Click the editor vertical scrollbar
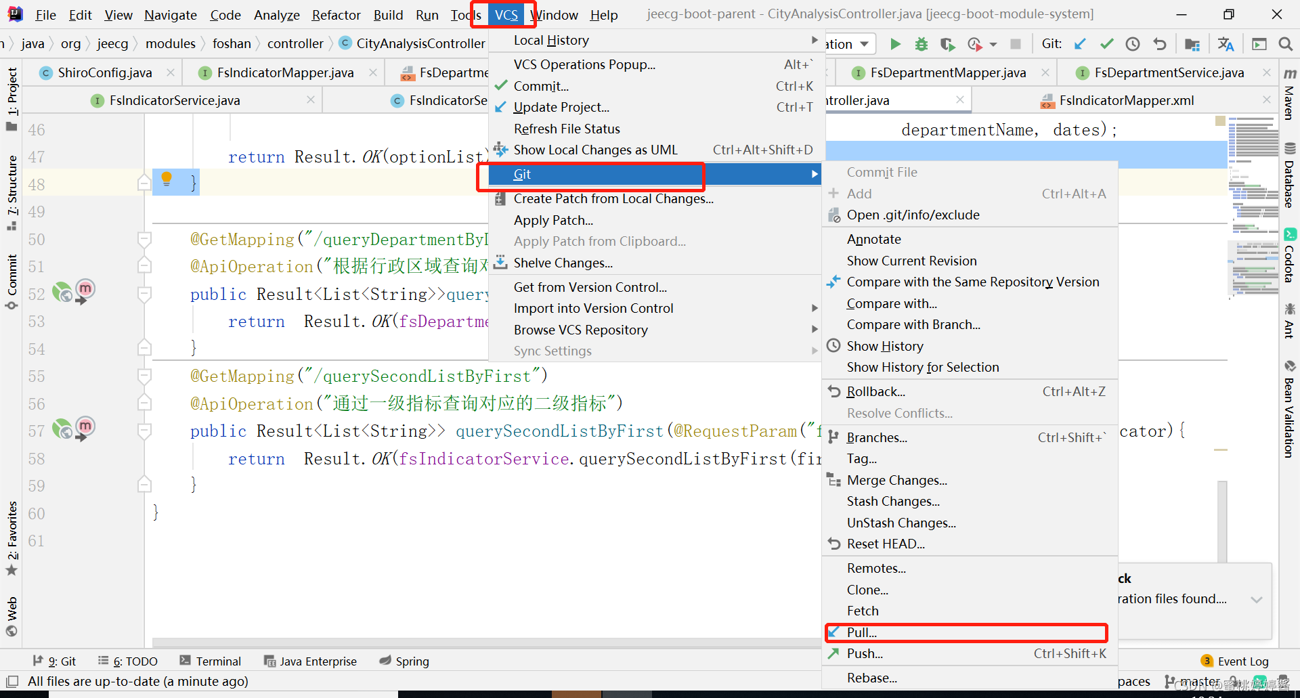This screenshot has height=698, width=1300. (x=1221, y=521)
